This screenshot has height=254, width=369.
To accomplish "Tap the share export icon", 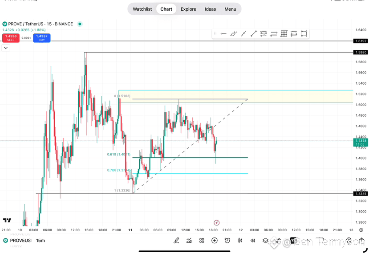I will (x=362, y=241).
